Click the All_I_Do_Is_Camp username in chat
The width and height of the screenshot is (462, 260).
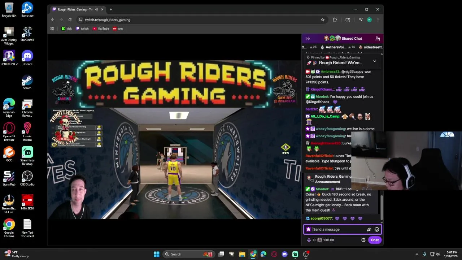point(325,116)
